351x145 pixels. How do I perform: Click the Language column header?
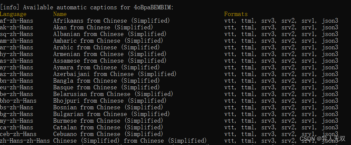pyautogui.click(x=13, y=14)
